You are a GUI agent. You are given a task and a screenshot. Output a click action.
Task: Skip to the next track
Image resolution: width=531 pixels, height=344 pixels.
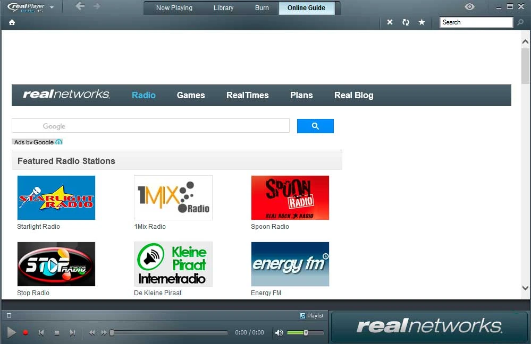[72, 333]
